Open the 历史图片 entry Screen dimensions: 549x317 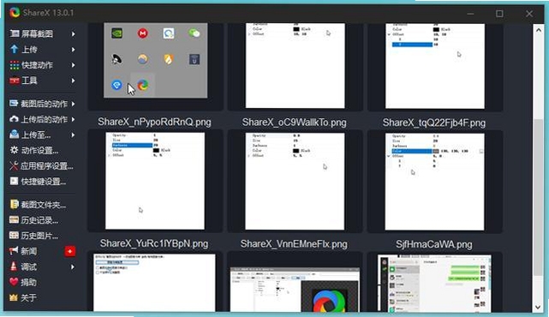[42, 236]
